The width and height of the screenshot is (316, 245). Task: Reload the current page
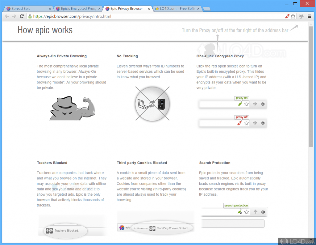pos(21,16)
